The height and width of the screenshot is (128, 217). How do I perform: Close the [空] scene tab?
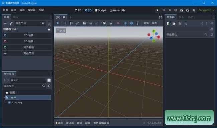(x=64, y=17)
